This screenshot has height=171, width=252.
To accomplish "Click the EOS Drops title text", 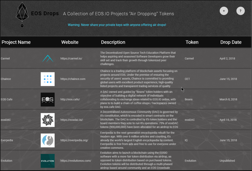I will tap(45, 13).
